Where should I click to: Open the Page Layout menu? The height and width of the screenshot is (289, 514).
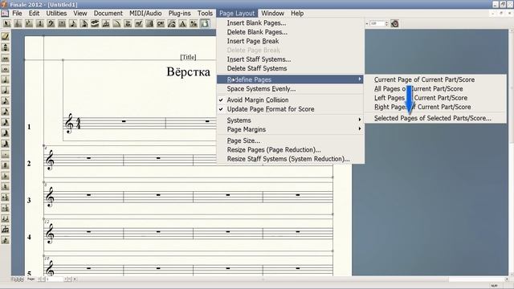pos(237,14)
